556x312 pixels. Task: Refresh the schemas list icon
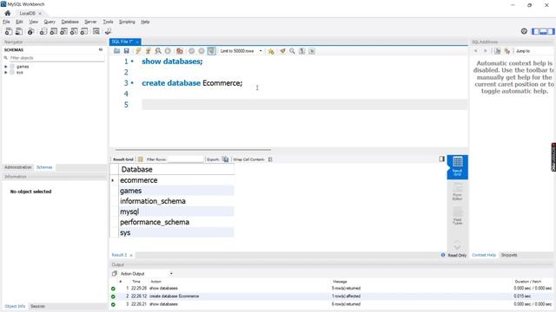101,50
